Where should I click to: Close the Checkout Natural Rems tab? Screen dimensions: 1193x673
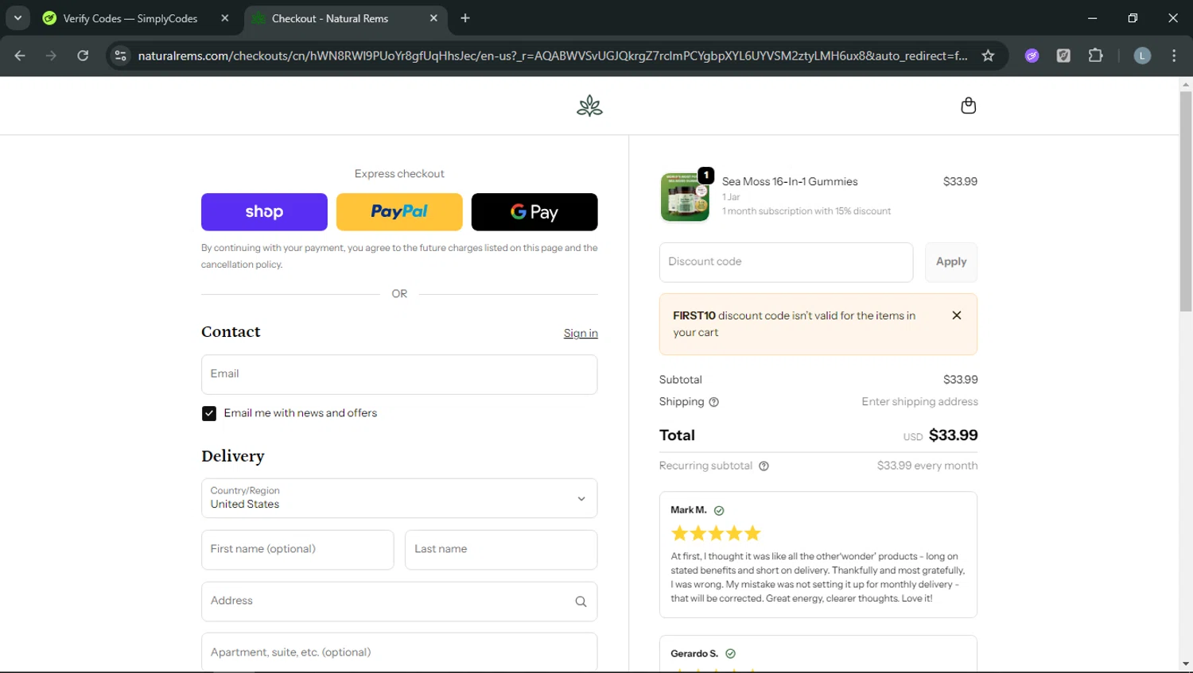[x=433, y=18]
